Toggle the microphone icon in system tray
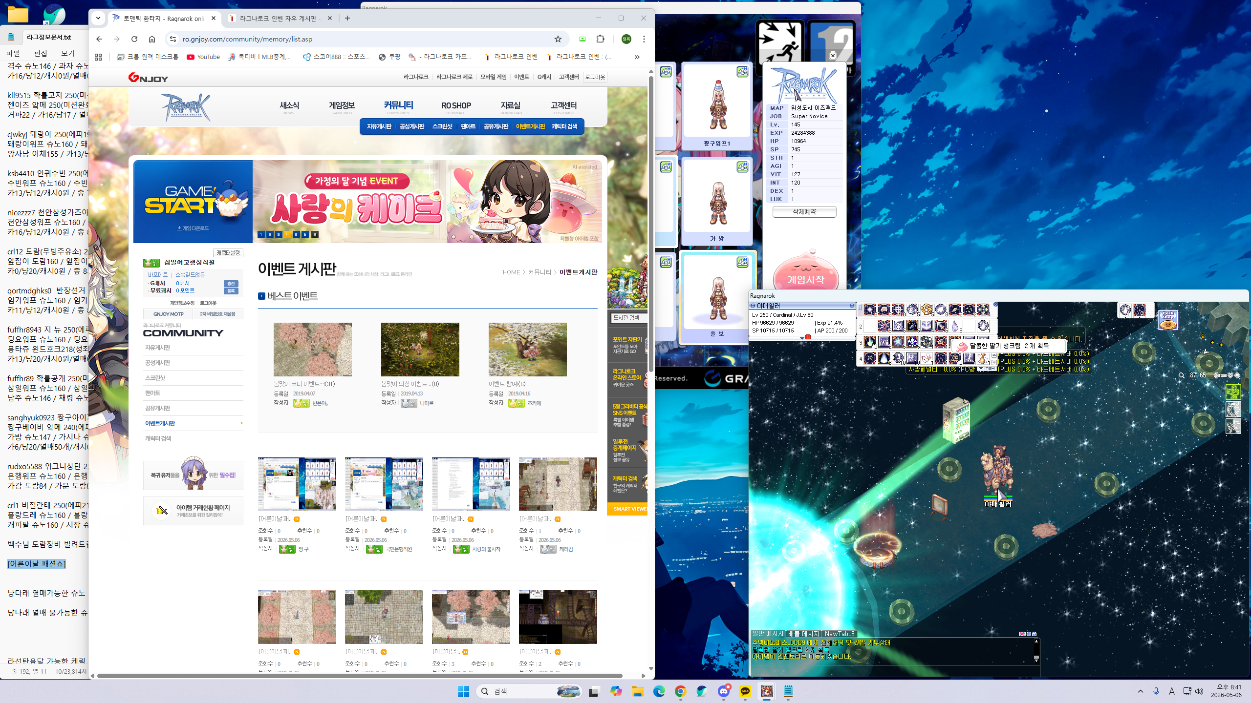Viewport: 1251px width, 703px height. [1156, 691]
